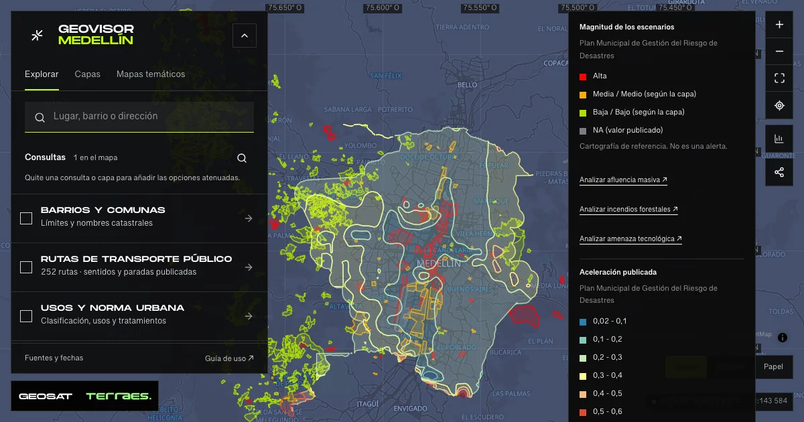The width and height of the screenshot is (804, 422).
Task: Select the Papel basemap button
Action: [773, 367]
